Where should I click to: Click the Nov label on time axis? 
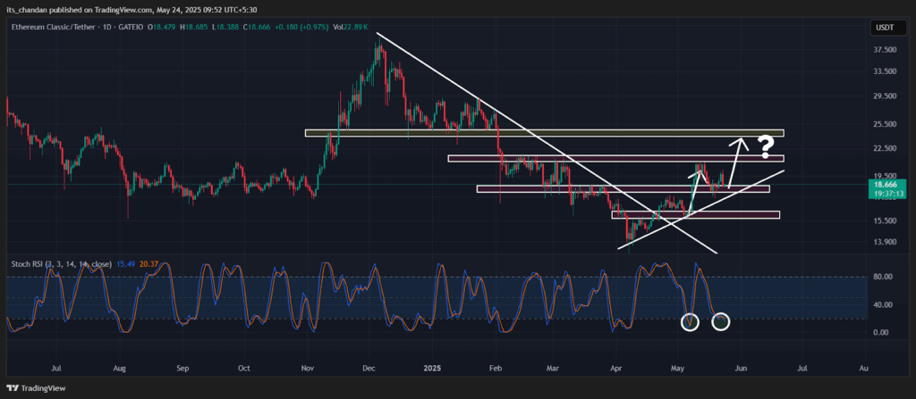pos(309,369)
